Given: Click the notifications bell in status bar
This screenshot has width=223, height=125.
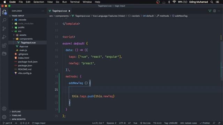Looking at the screenshot, I should pyautogui.click(x=219, y=123).
